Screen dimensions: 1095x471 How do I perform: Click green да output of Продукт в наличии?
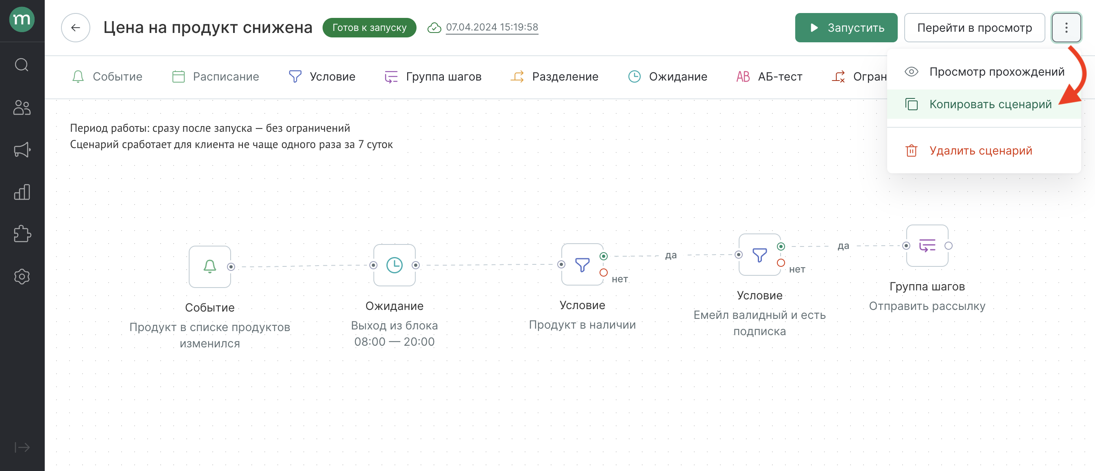click(604, 256)
